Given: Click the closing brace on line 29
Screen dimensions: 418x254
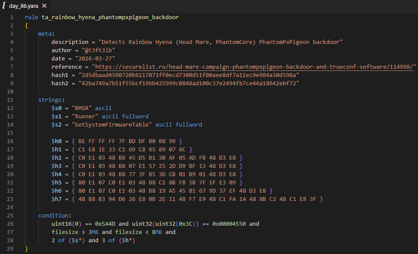Looking at the screenshot, I should point(27,249).
